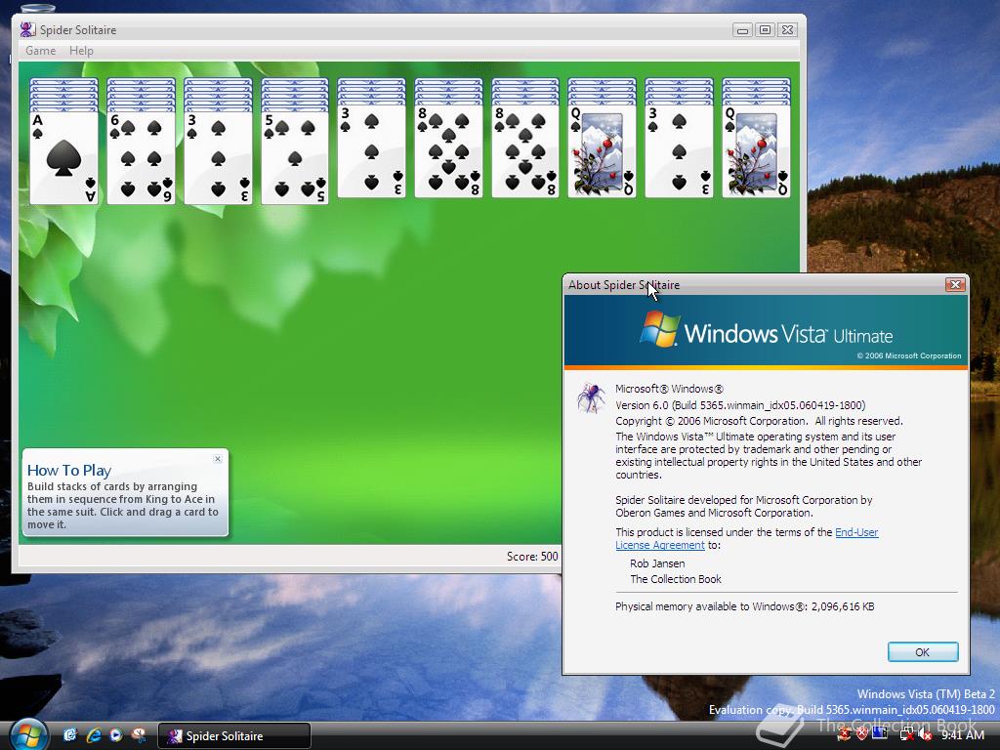Open the Windows Start orb
1000x750 pixels.
pos(27,734)
